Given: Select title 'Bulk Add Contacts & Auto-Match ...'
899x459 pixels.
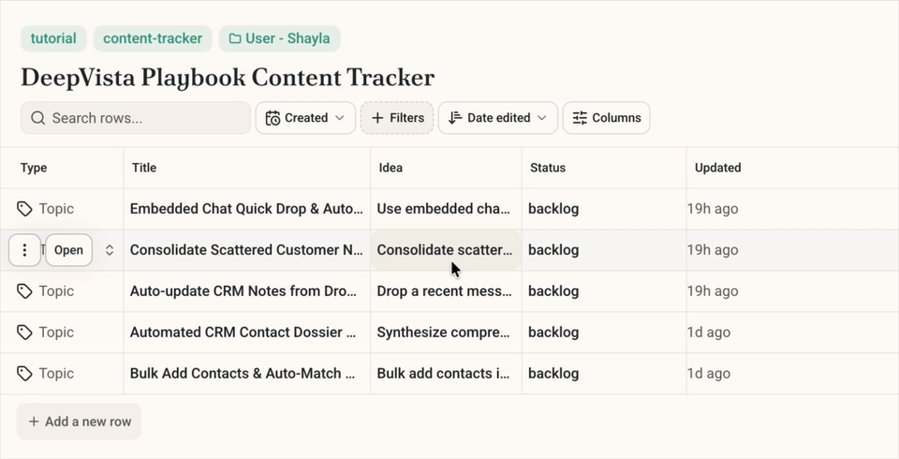Looking at the screenshot, I should click(x=243, y=374).
